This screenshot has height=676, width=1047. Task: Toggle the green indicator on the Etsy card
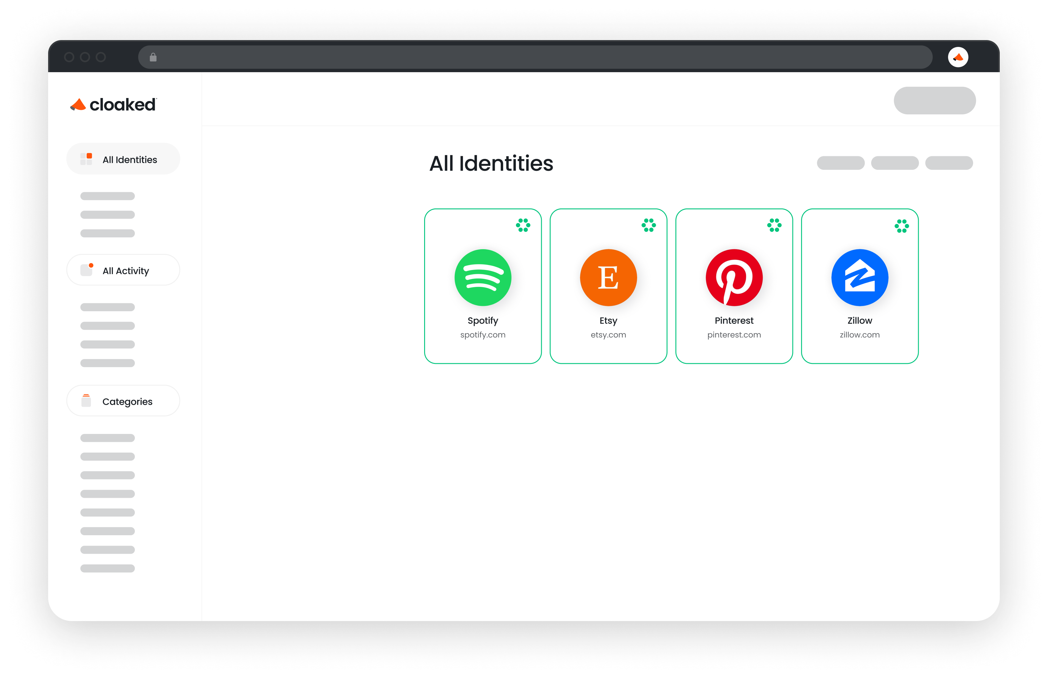click(648, 226)
